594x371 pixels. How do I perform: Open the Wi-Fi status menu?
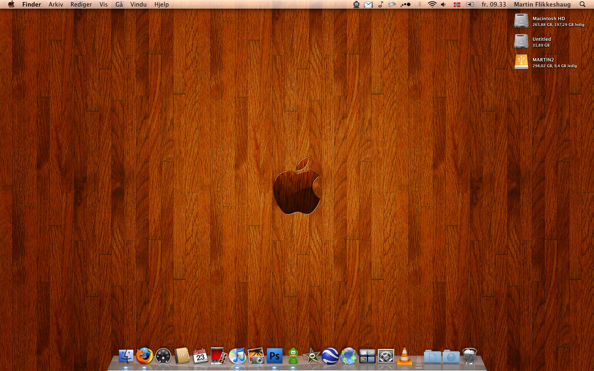[432, 5]
